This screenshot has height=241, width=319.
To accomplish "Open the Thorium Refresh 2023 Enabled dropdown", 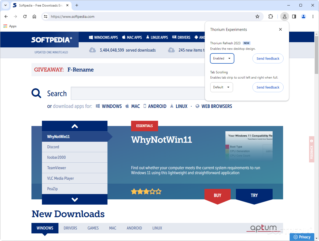I will pos(222,58).
